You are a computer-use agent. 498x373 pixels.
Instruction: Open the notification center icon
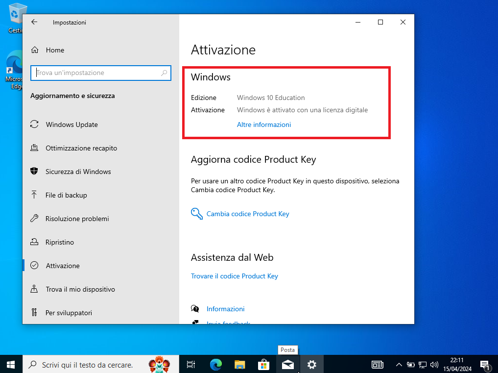pos(485,365)
